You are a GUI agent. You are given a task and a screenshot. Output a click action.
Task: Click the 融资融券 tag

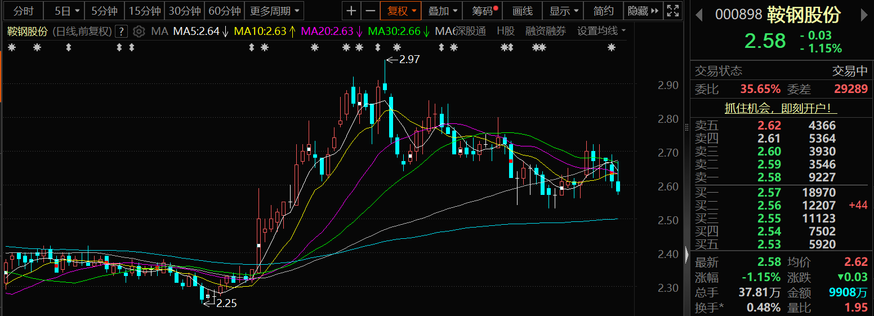click(x=545, y=32)
